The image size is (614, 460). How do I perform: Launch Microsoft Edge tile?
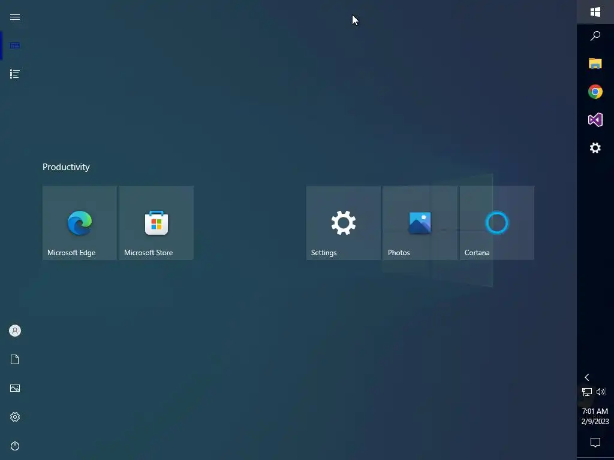80,223
